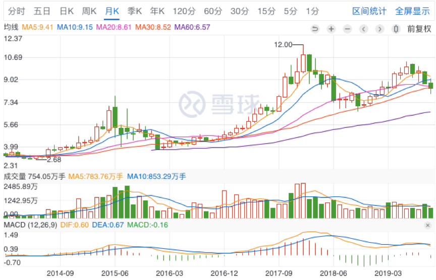Click the volume MA10:853.29万手 label
Screen dimensions: 436x280
click(x=156, y=176)
